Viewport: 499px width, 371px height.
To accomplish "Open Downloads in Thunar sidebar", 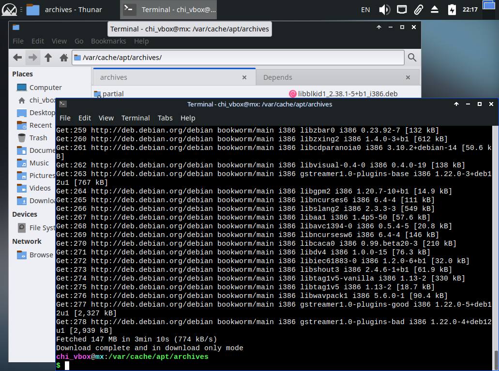I will click(x=36, y=201).
